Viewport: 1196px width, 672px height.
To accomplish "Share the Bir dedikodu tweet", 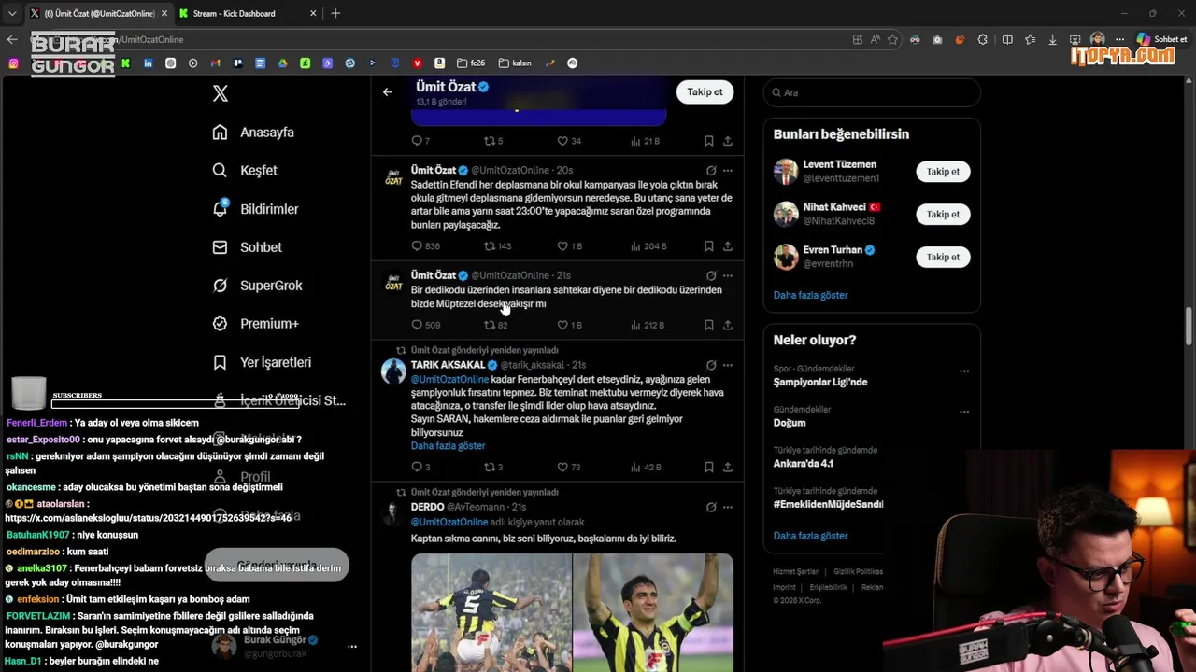I will point(727,325).
